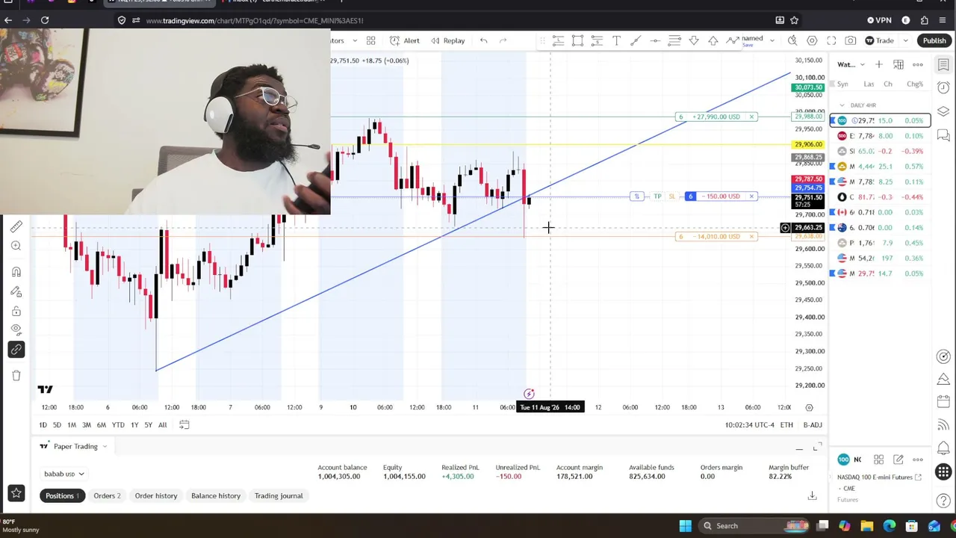The image size is (956, 538).
Task: Click the Trade button
Action: pos(880,40)
